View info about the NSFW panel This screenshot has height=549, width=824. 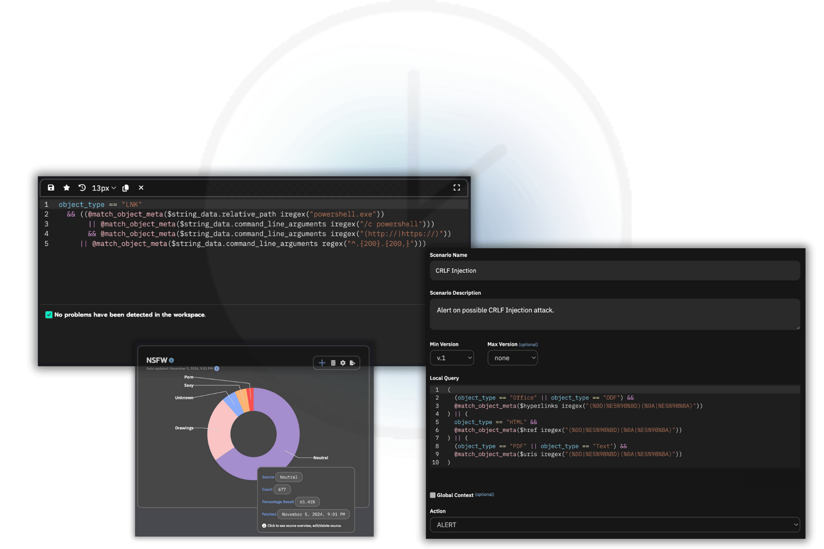(x=172, y=360)
